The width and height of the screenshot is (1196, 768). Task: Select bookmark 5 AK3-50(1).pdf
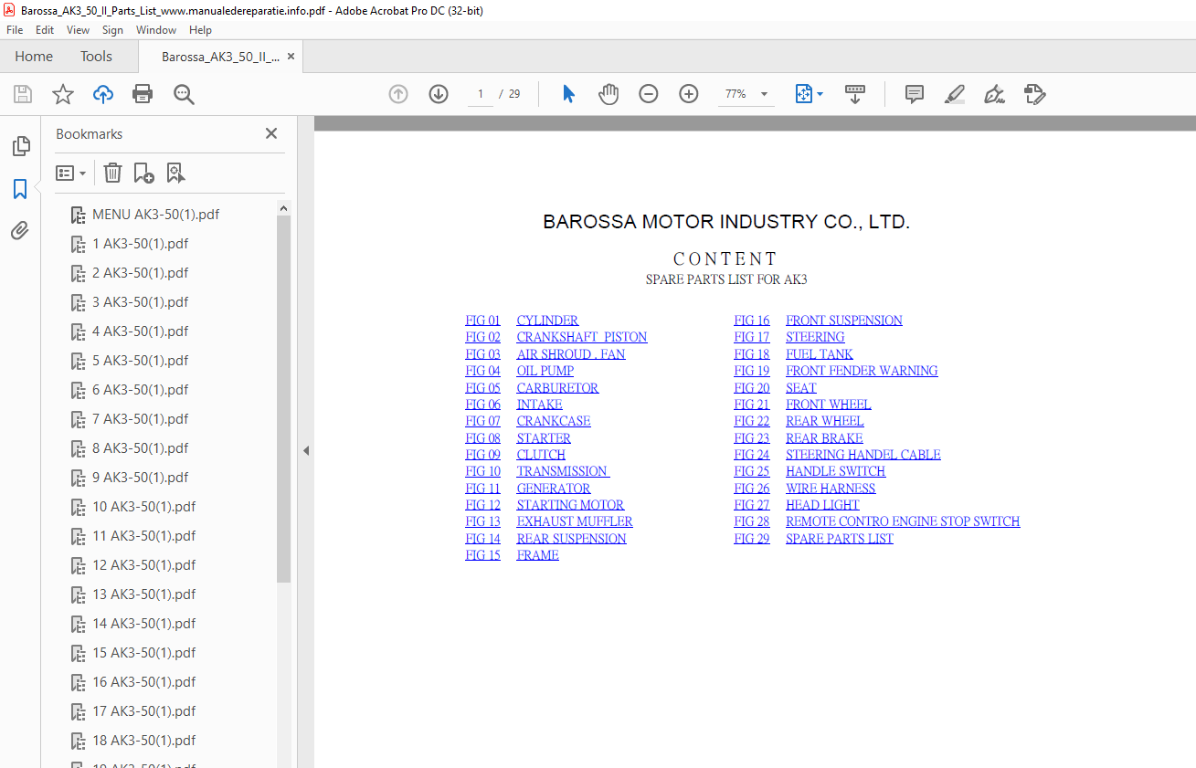click(x=140, y=361)
